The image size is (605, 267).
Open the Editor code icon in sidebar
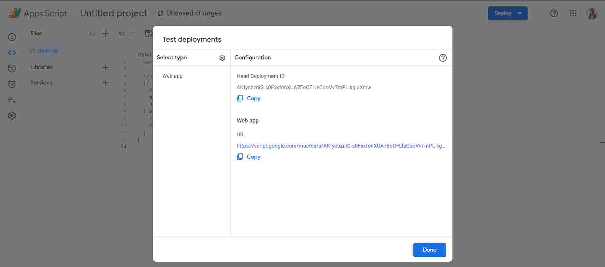coord(12,53)
